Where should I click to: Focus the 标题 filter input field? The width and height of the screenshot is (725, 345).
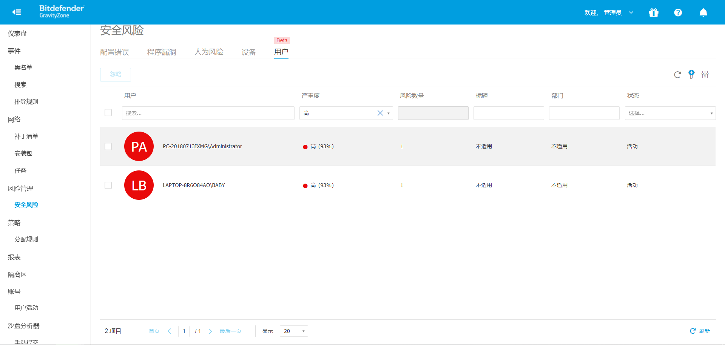(x=509, y=113)
